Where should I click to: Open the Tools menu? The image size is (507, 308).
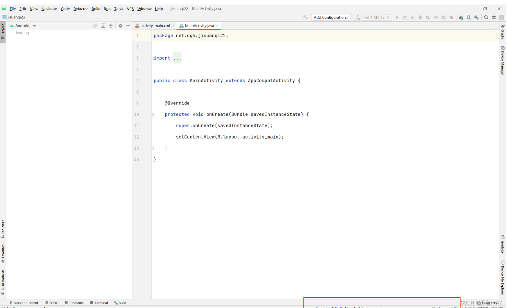click(x=119, y=9)
